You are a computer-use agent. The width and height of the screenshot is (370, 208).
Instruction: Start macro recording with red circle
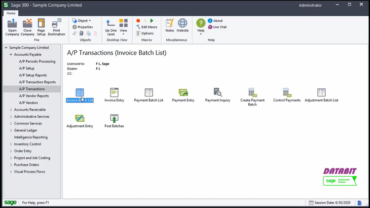[138, 21]
